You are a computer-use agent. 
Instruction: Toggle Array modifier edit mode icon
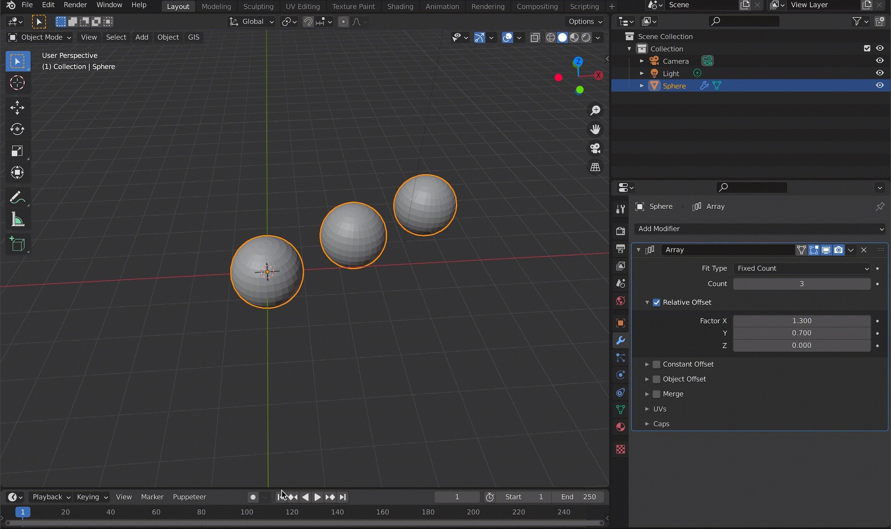tap(814, 250)
